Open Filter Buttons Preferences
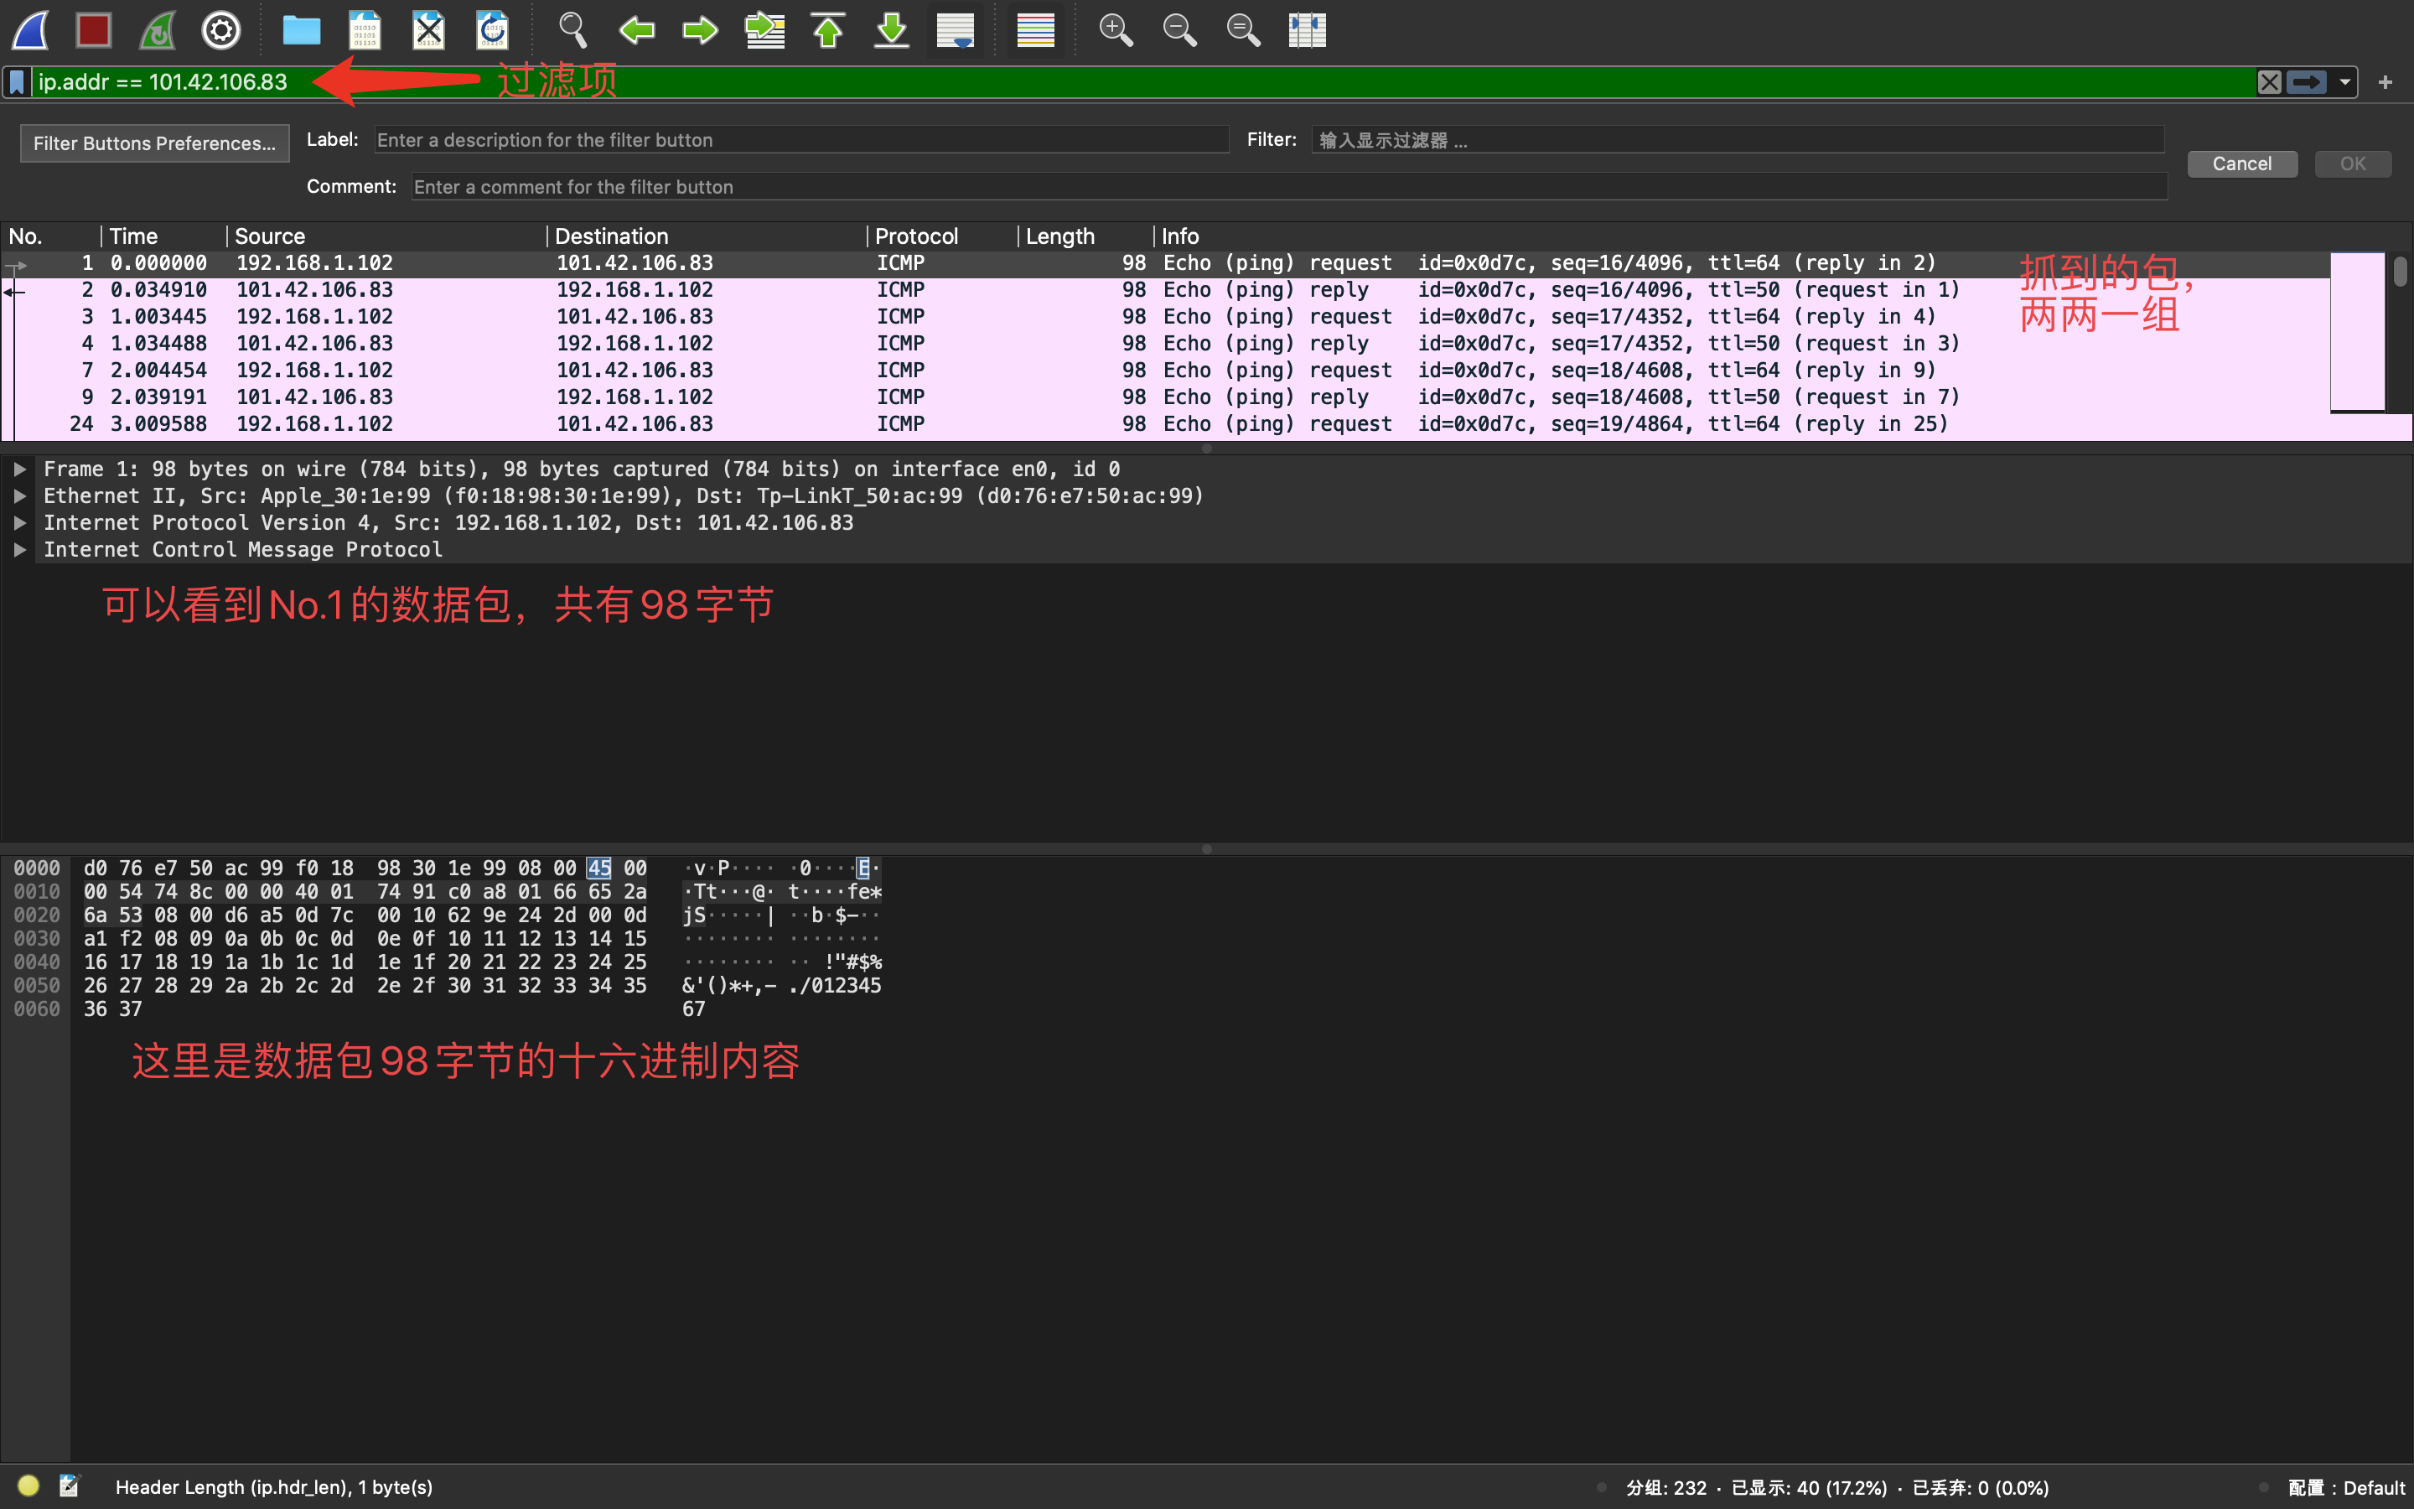The height and width of the screenshot is (1509, 2414). (x=154, y=143)
